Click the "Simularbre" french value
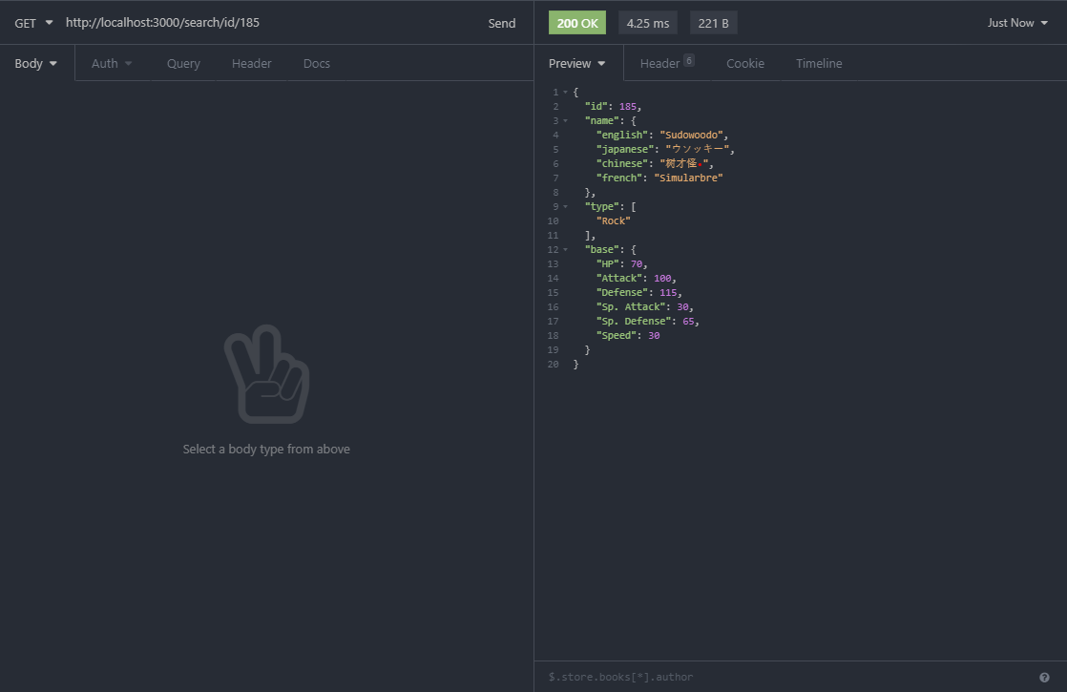Image resolution: width=1067 pixels, height=692 pixels. click(x=688, y=178)
